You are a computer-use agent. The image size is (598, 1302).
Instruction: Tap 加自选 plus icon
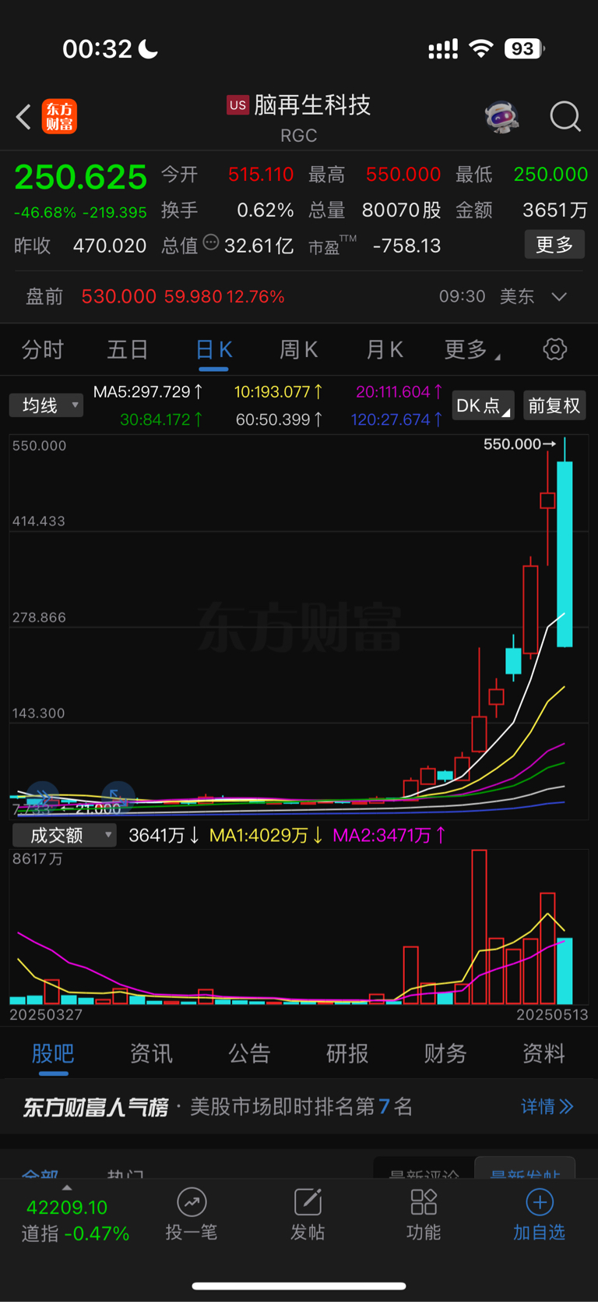540,1202
